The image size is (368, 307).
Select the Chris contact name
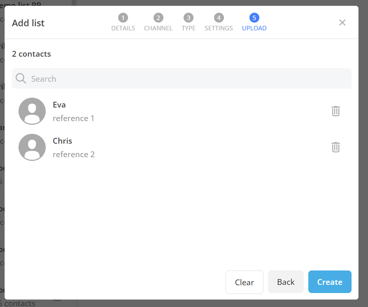point(63,141)
